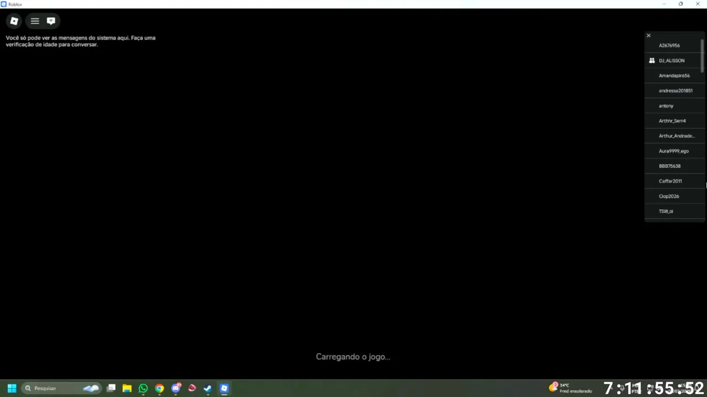Click the friends icon beside DJ_ALISSON
Image resolution: width=707 pixels, height=397 pixels.
point(652,61)
